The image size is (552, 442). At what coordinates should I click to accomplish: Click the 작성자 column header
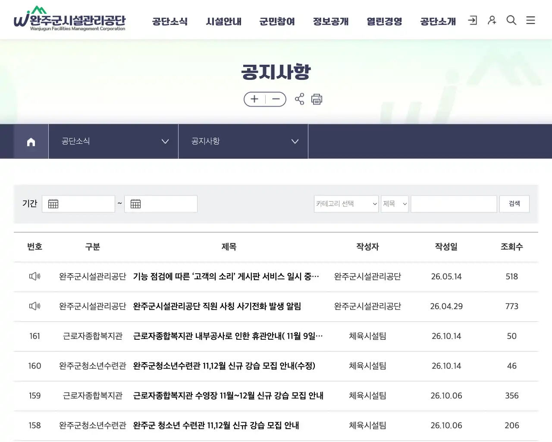(367, 247)
